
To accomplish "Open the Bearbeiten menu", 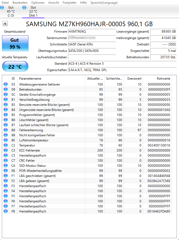I will 20,3.
